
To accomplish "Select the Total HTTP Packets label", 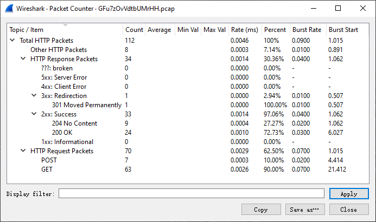I will point(46,41).
